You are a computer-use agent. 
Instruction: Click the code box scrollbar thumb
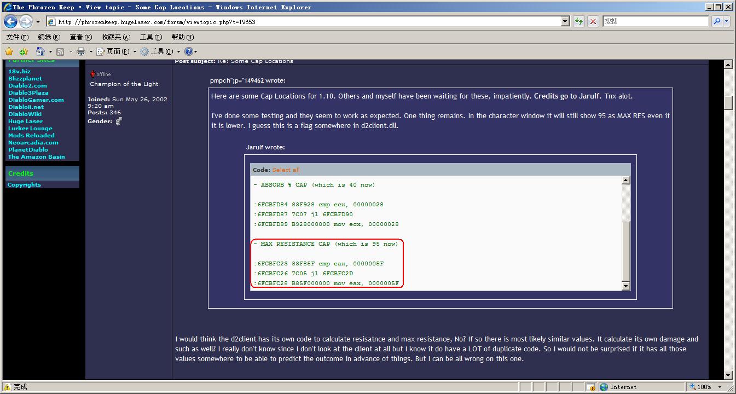click(626, 251)
